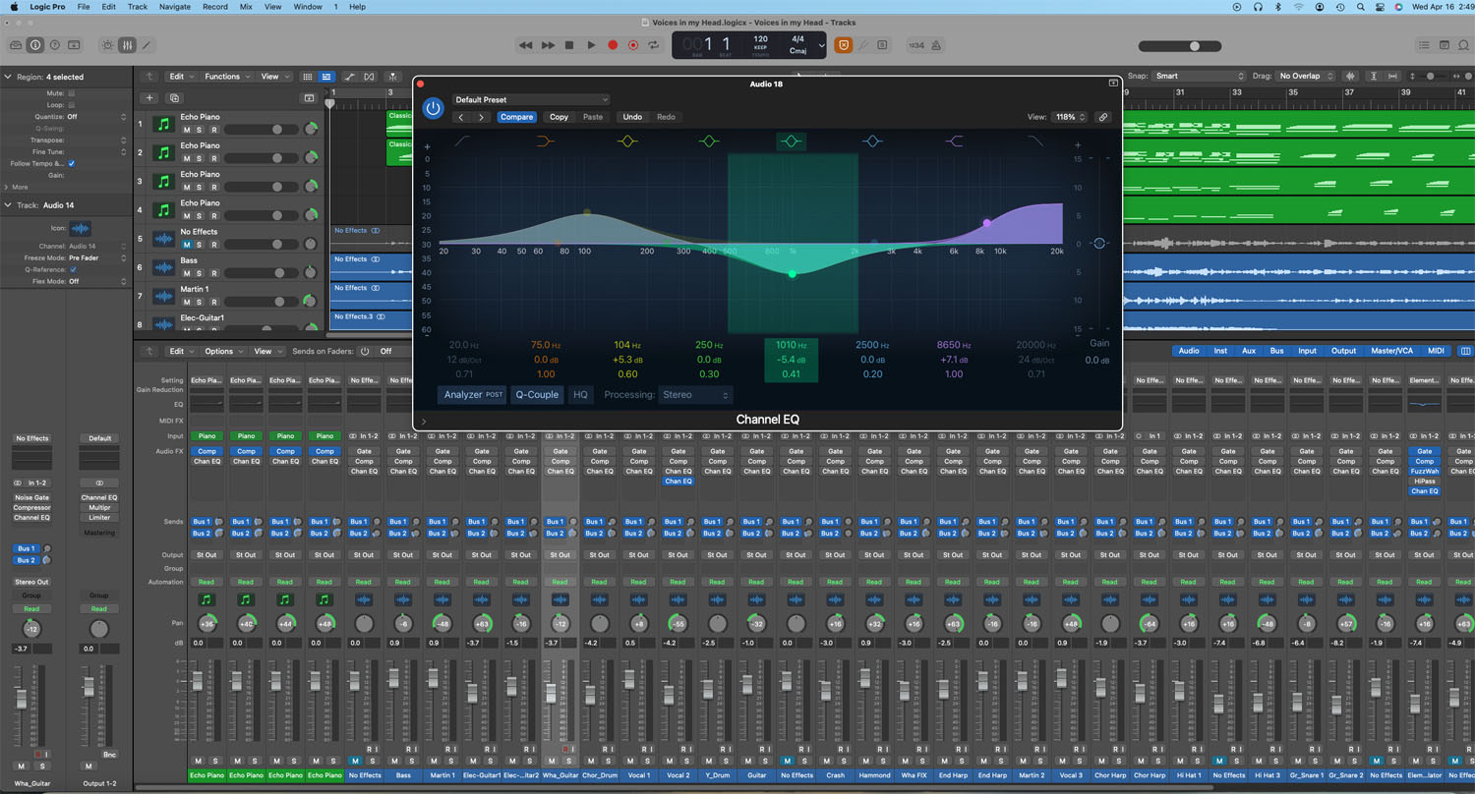Toggle HQ mode in Channel EQ
This screenshot has width=1475, height=794.
click(580, 395)
